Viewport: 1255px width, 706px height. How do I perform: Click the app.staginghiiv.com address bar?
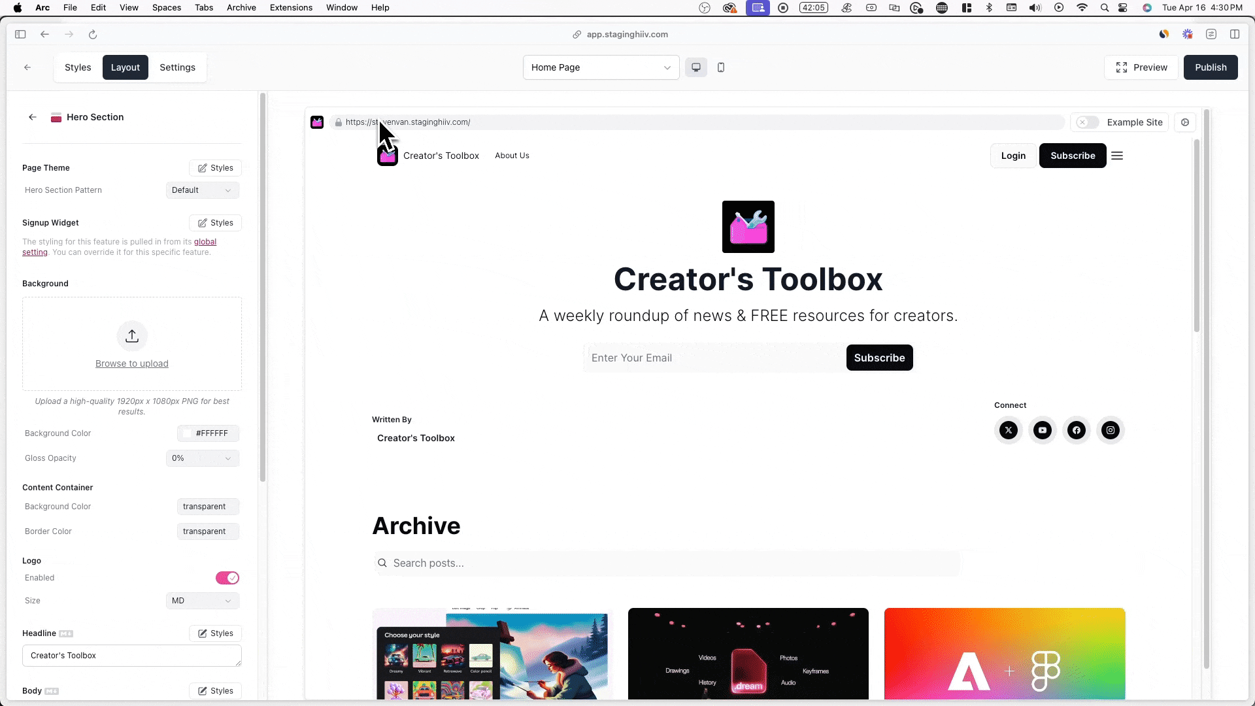coord(627,35)
